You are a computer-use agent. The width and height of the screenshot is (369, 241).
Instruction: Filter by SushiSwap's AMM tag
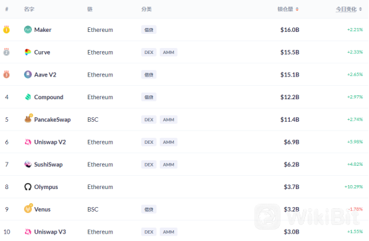pyautogui.click(x=169, y=164)
